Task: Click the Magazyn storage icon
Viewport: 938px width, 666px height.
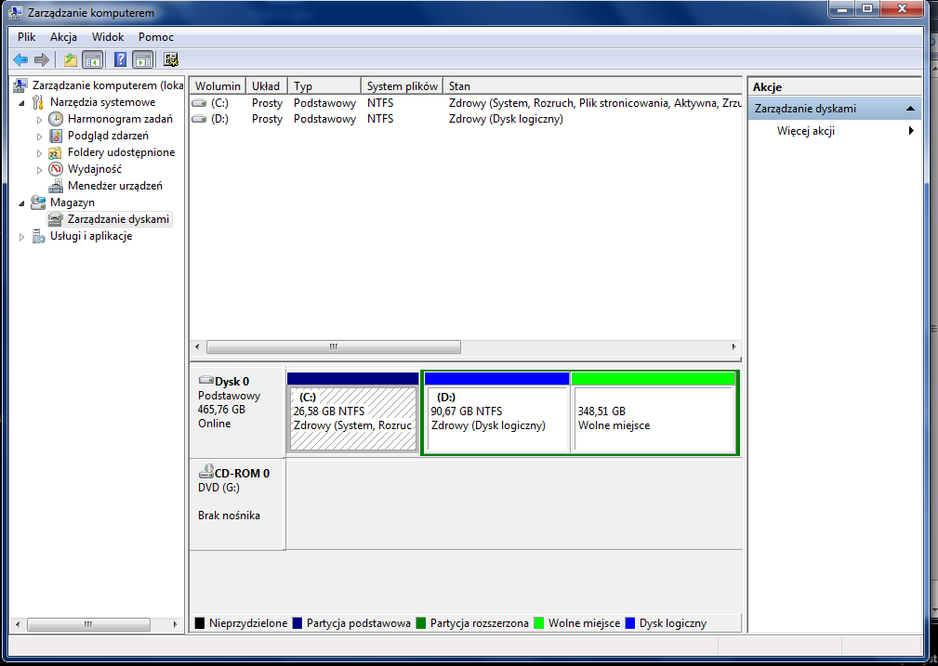Action: pyautogui.click(x=38, y=202)
